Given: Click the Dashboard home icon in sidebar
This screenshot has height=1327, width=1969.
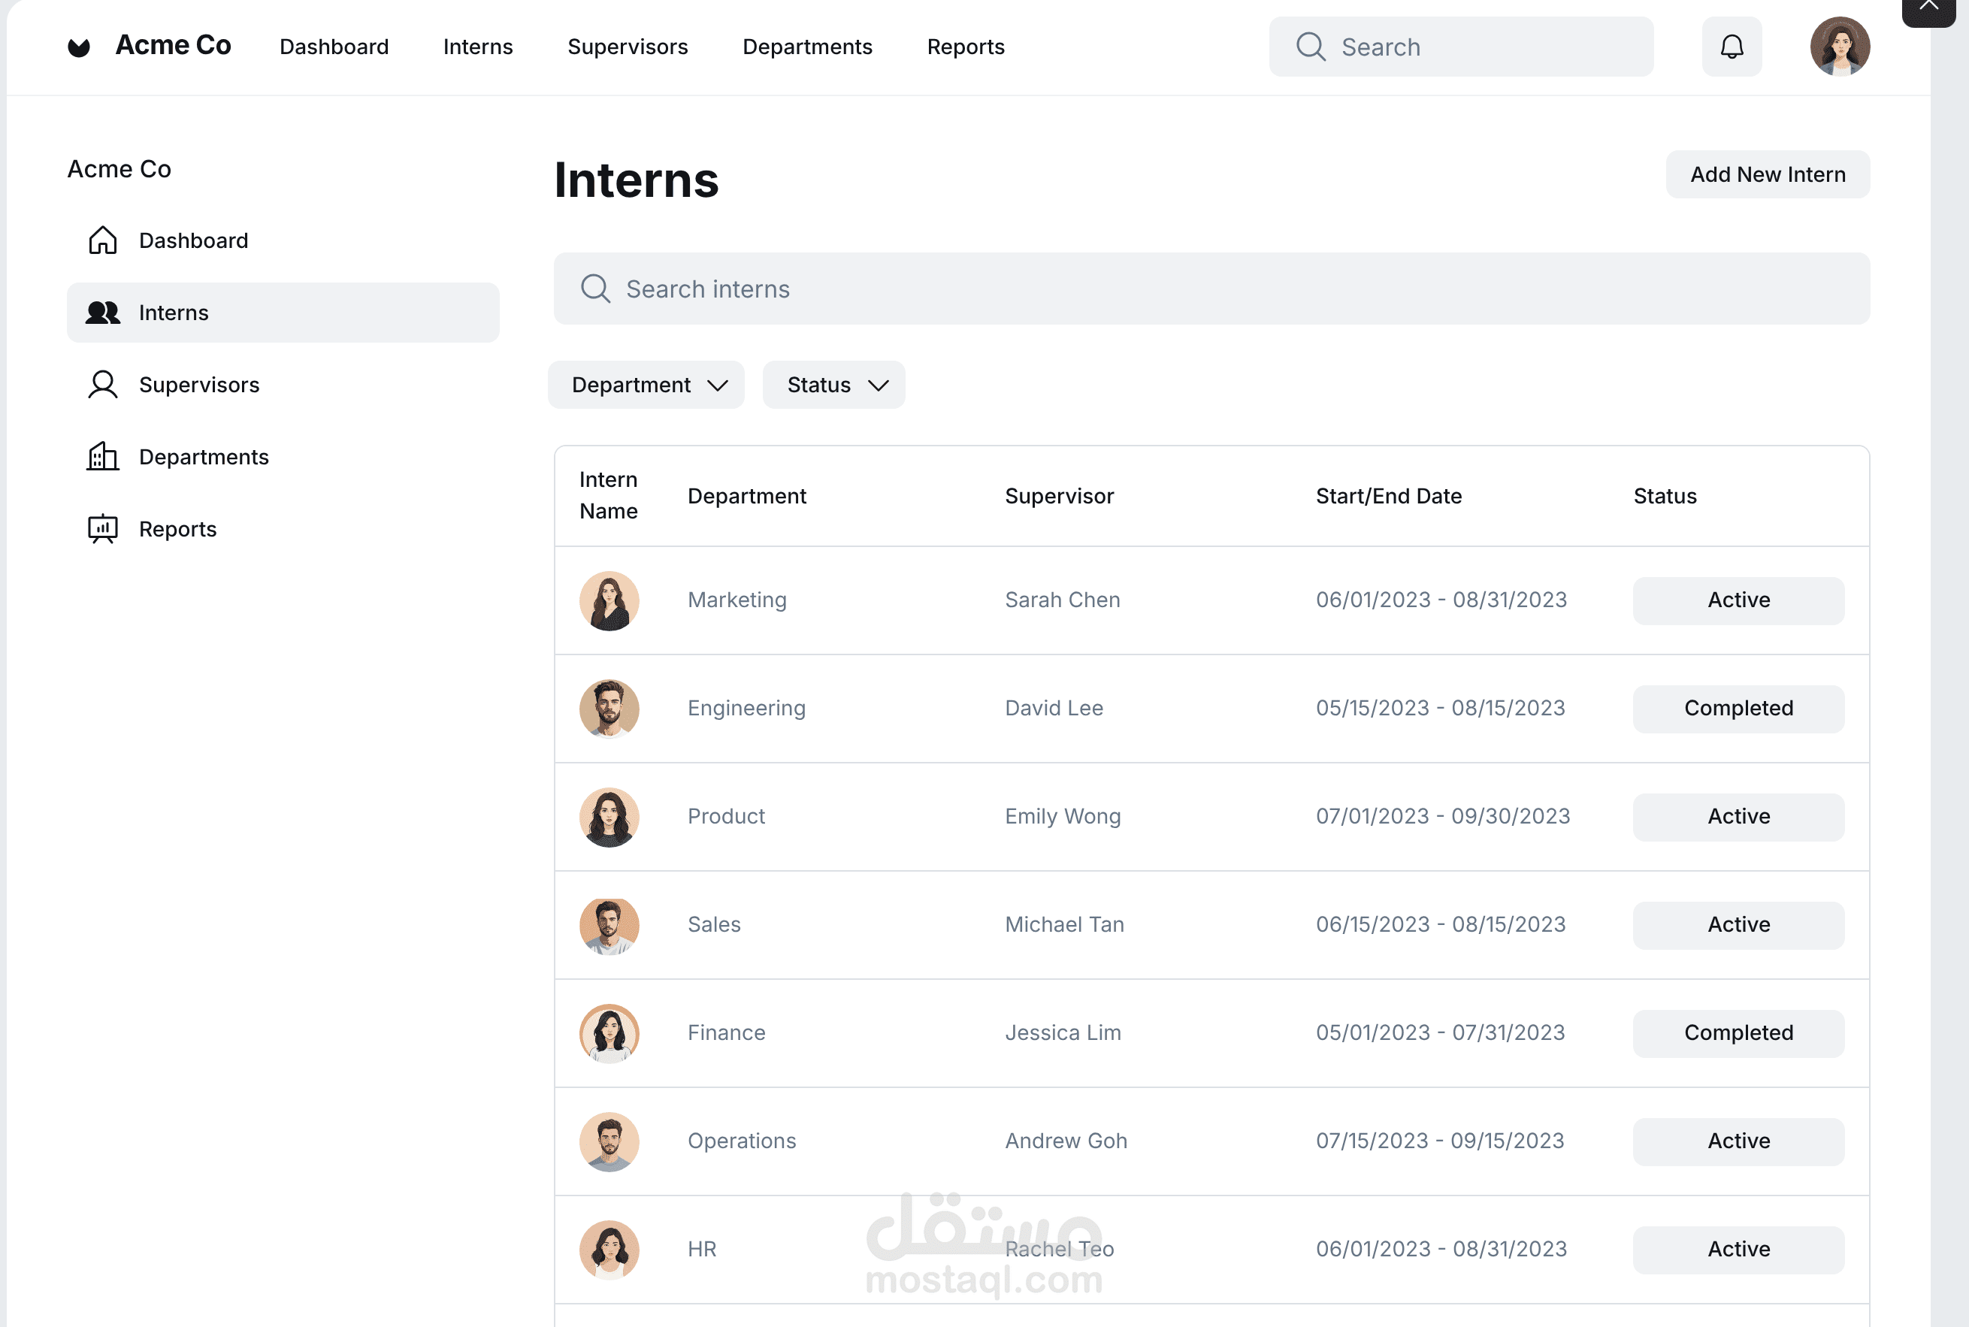Looking at the screenshot, I should pos(102,240).
